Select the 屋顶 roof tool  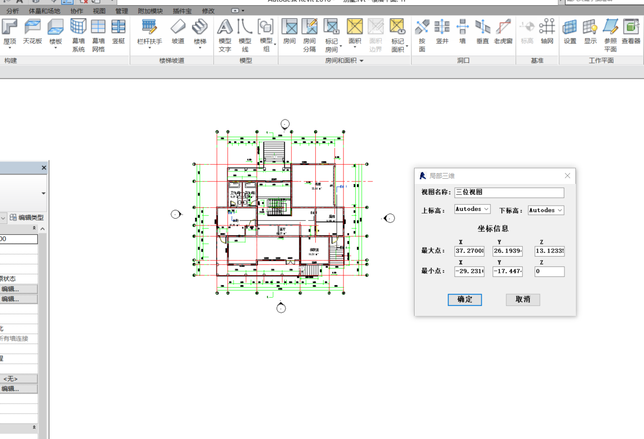[10, 31]
